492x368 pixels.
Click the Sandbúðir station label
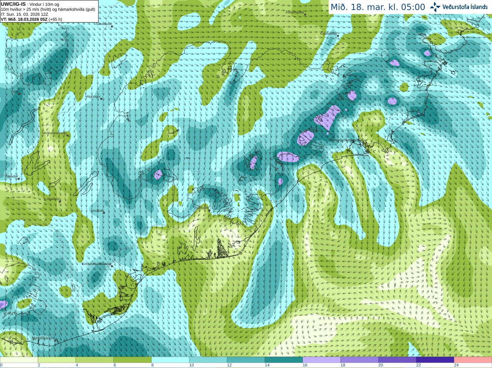pyautogui.click(x=103, y=24)
